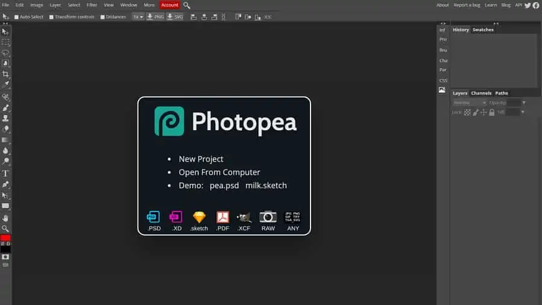542x305 pixels.
Task: Open the milk.sketch demo file
Action: 266,186
